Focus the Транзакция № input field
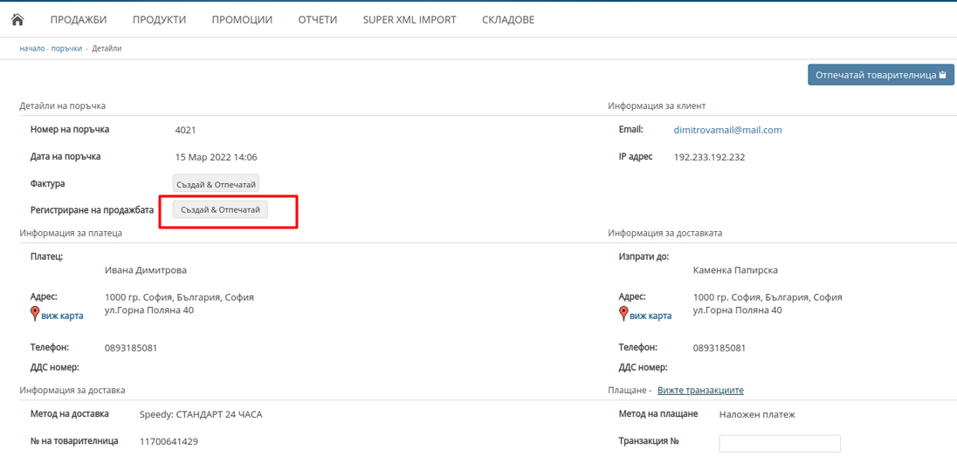 (x=779, y=444)
